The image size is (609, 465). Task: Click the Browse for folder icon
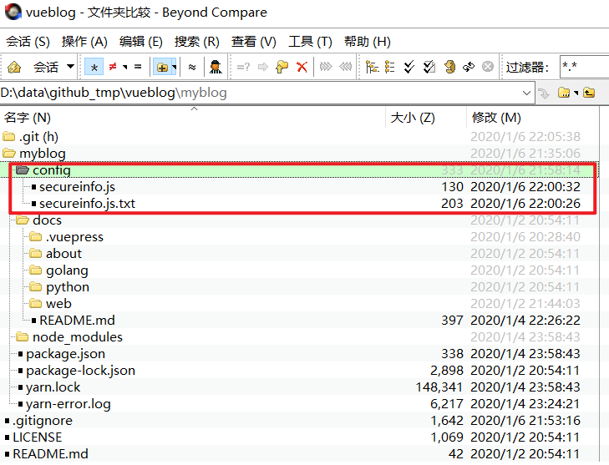(x=564, y=93)
